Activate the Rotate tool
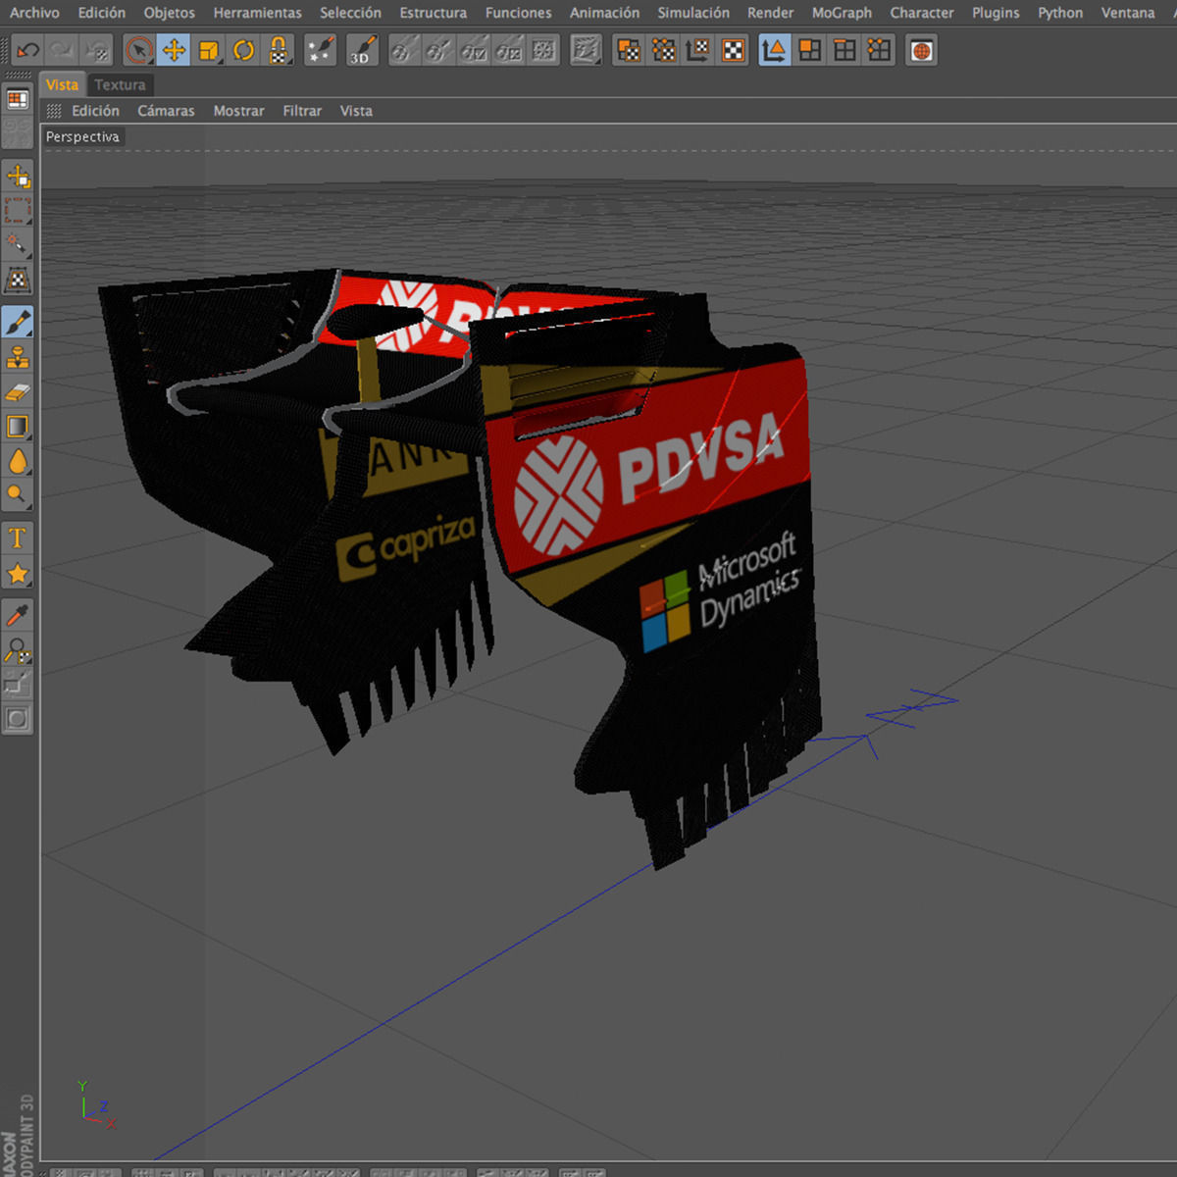The height and width of the screenshot is (1177, 1177). point(243,50)
